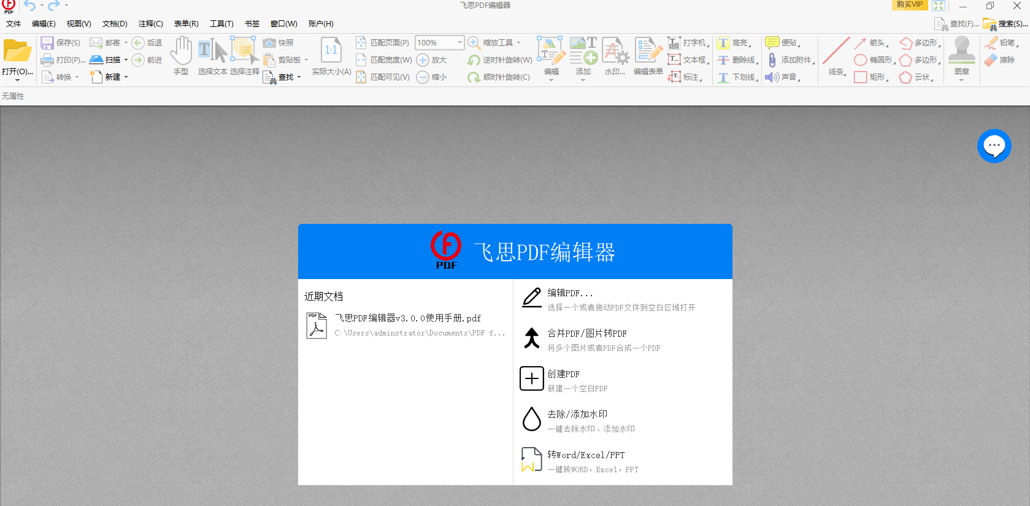Select the 文本框 text box tool

688,60
